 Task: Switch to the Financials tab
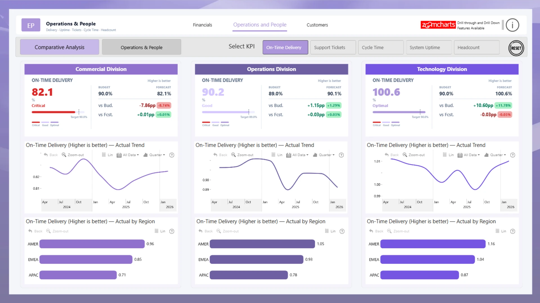point(202,25)
